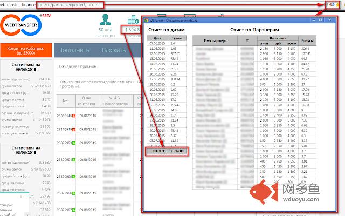Click contract number 27116919
This screenshot has height=216, width=345.
tap(64, 130)
